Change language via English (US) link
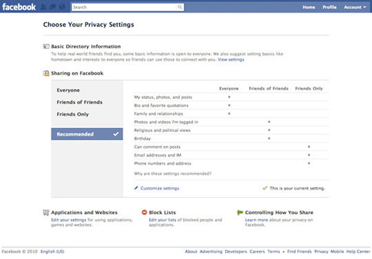This screenshot has width=372, height=259. click(53, 252)
